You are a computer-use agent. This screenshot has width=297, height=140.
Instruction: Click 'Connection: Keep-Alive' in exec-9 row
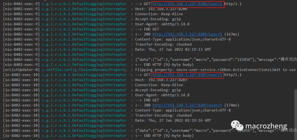point(159,14)
